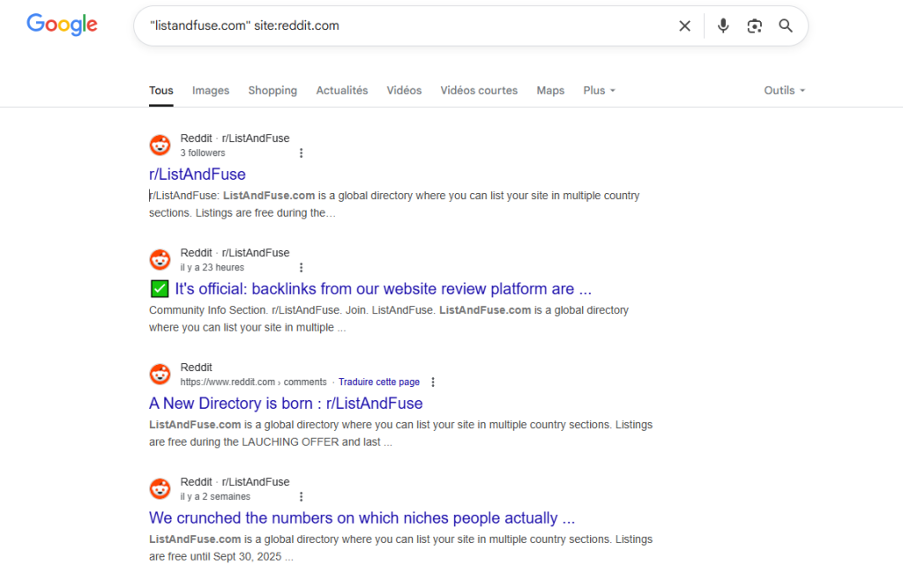
Task: Click Reddit favicon of r/ListAndFuse 3 followers result
Action: tap(160, 145)
